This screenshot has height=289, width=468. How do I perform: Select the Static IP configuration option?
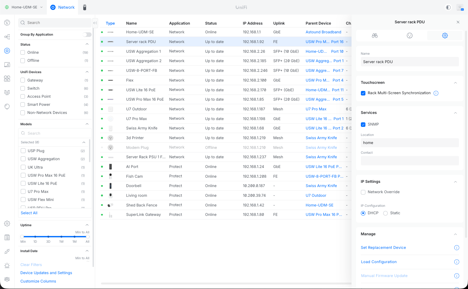click(385, 213)
